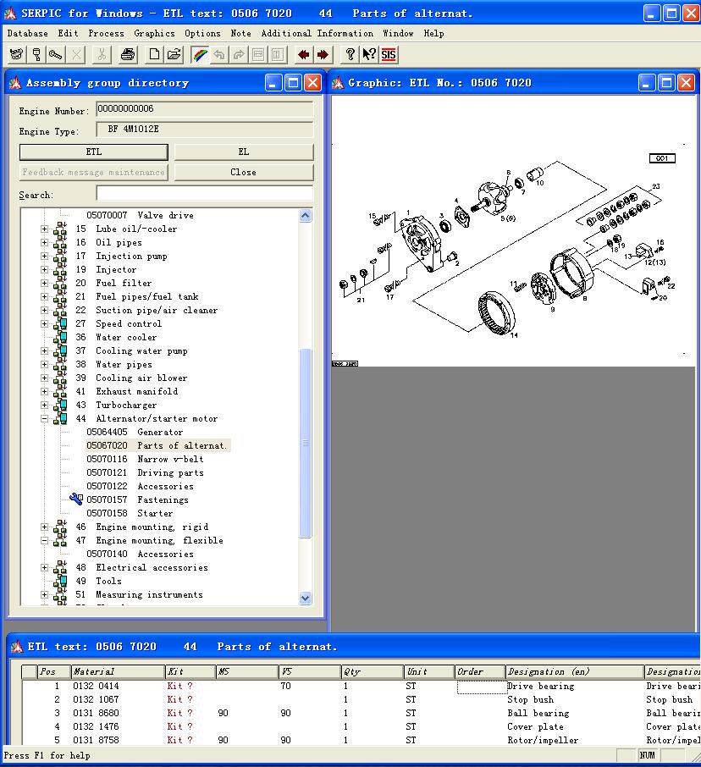701x767 pixels.
Task: Click the group icon for 36 Water cooler
Action: click(x=61, y=337)
